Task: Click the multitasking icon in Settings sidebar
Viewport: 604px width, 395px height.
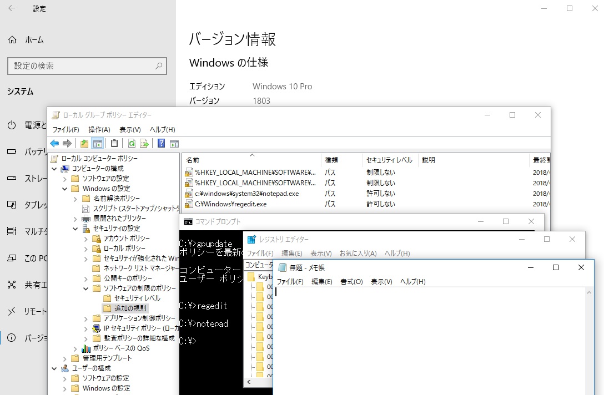Action: point(12,231)
